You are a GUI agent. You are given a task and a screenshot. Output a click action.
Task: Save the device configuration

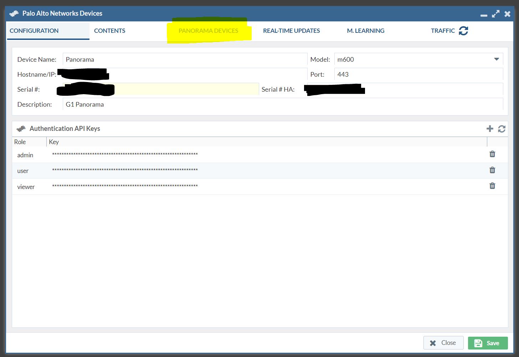coord(488,343)
